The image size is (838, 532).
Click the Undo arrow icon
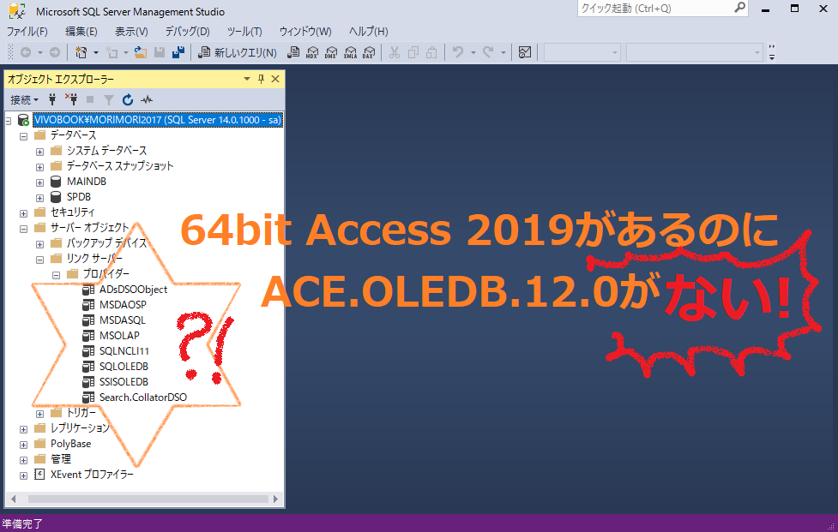tap(458, 52)
